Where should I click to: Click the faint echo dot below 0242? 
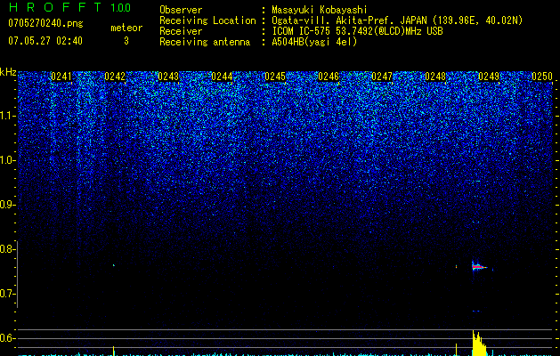coord(114,265)
